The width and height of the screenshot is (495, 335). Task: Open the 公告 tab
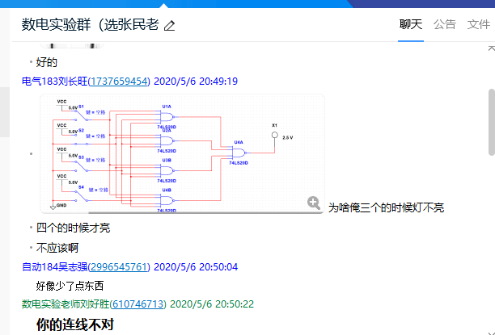[x=445, y=24]
